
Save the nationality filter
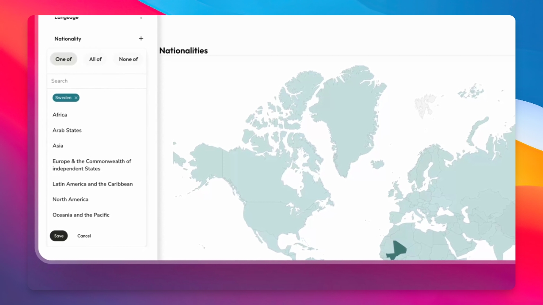tap(59, 236)
